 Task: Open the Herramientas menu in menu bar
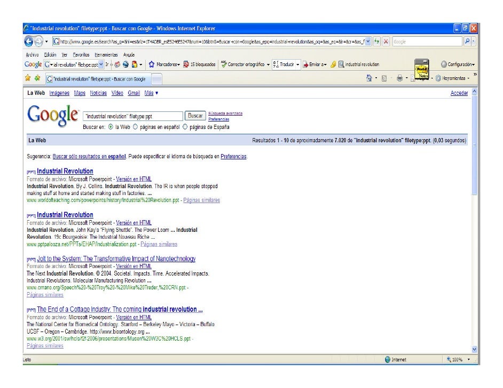pyautogui.click(x=106, y=55)
